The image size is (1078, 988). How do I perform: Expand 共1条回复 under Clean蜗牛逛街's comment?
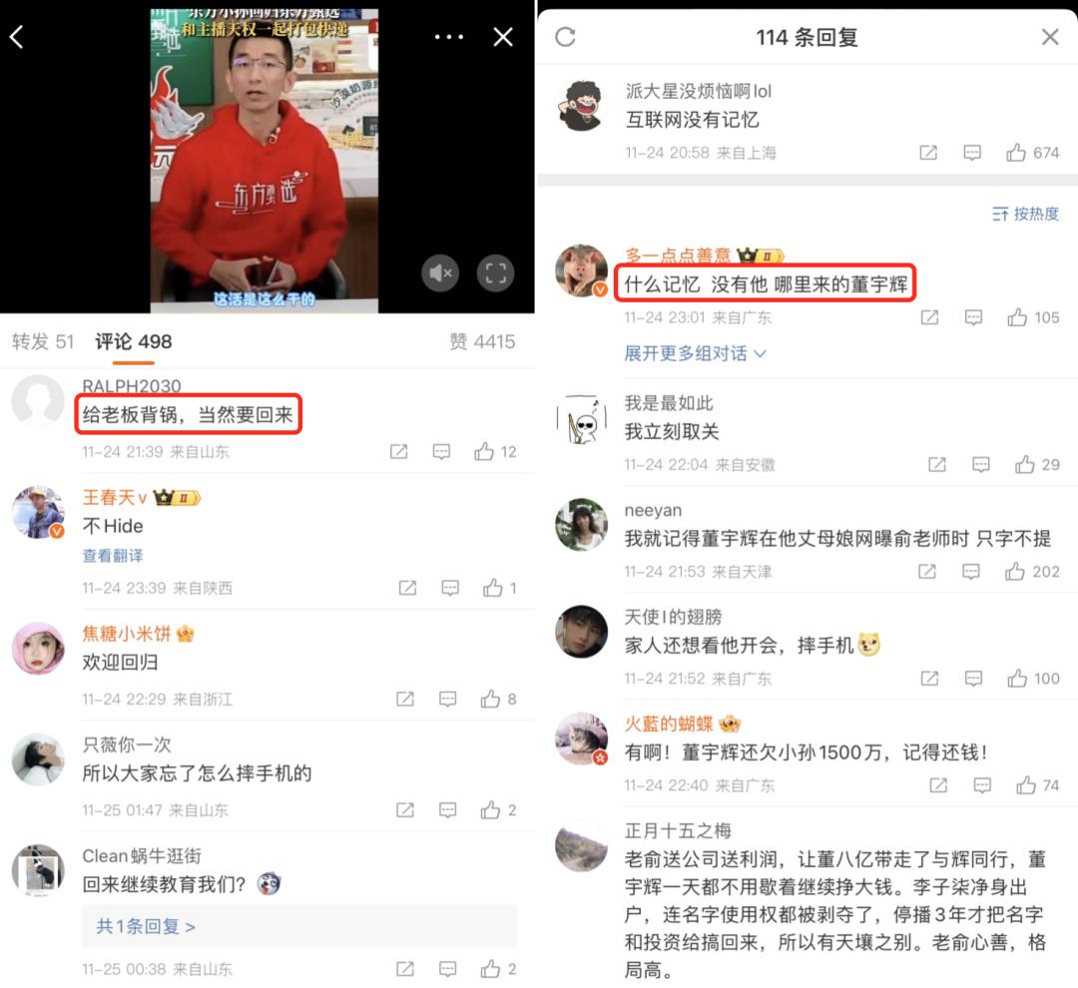point(146,926)
